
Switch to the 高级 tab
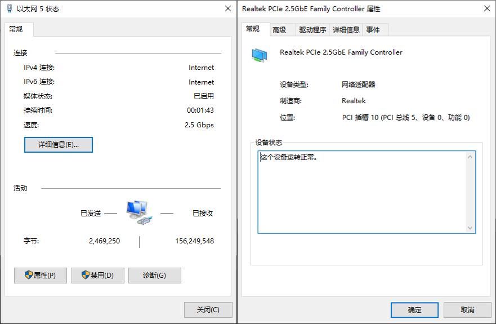tap(279, 30)
